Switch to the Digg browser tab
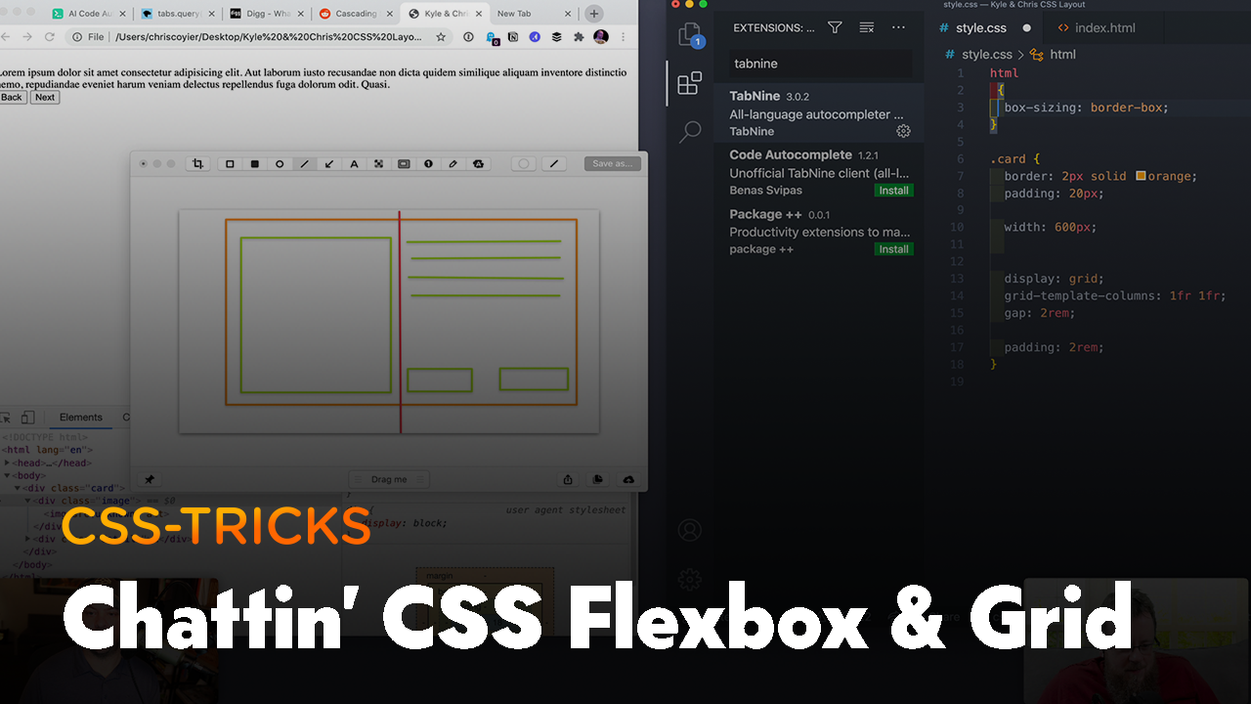This screenshot has width=1251, height=704. [258, 14]
